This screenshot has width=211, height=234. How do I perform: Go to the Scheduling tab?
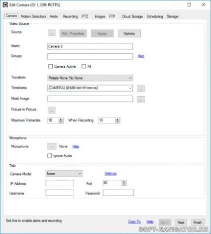tap(155, 16)
